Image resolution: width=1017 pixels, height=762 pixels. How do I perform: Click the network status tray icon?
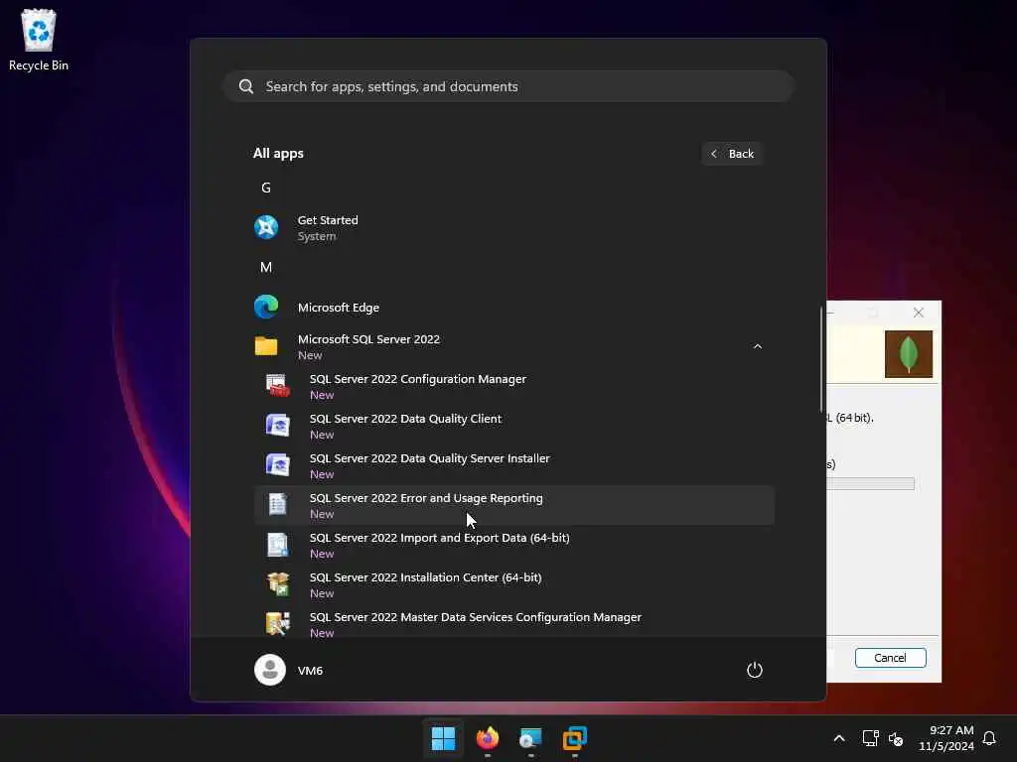click(870, 738)
